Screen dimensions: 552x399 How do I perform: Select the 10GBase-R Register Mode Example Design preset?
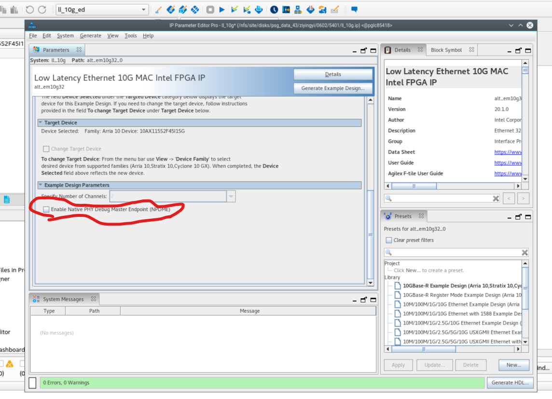click(462, 295)
